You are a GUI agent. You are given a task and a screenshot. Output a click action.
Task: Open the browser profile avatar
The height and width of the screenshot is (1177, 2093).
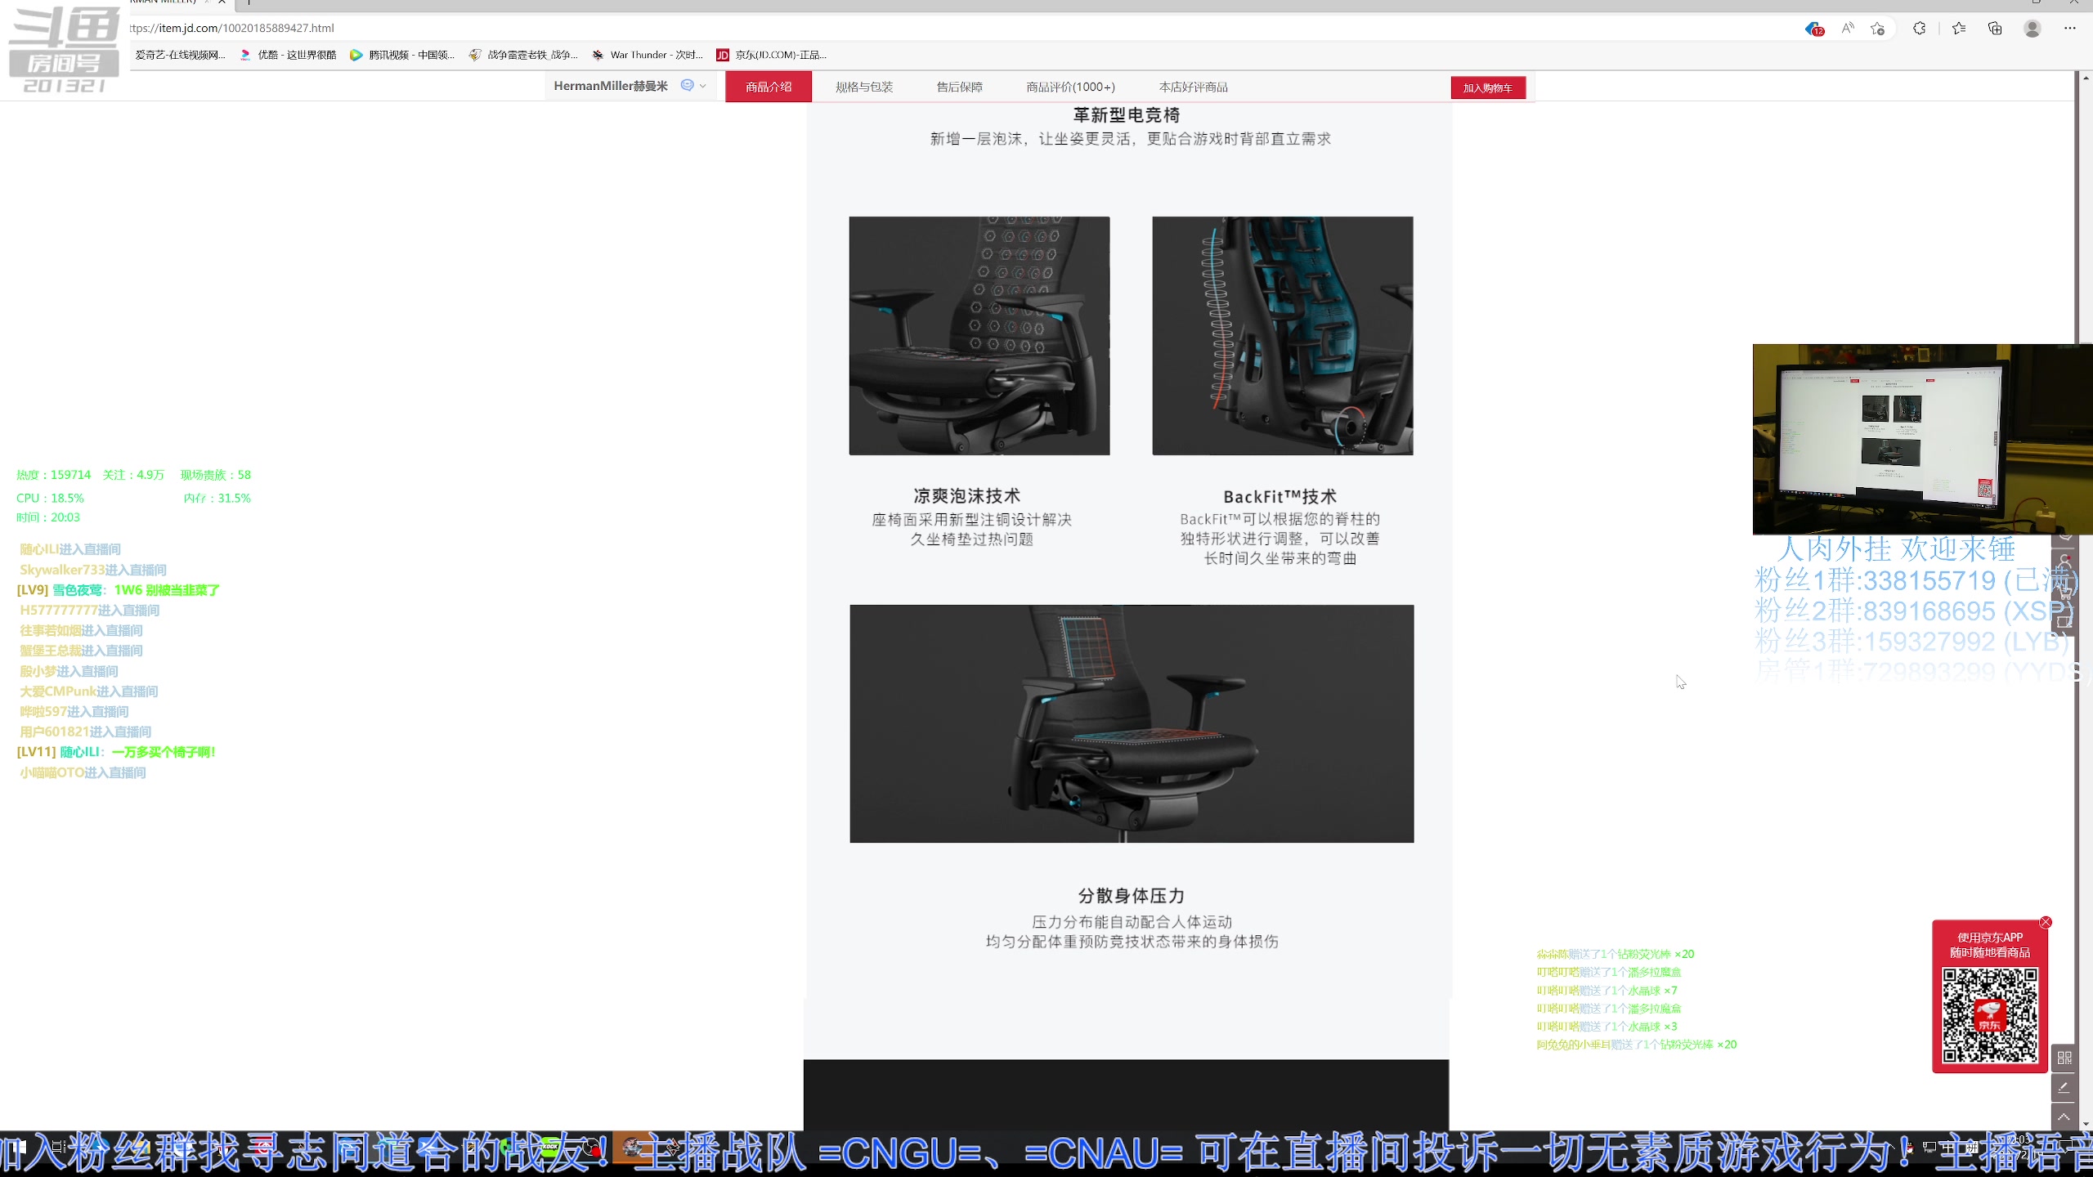[x=2032, y=28]
